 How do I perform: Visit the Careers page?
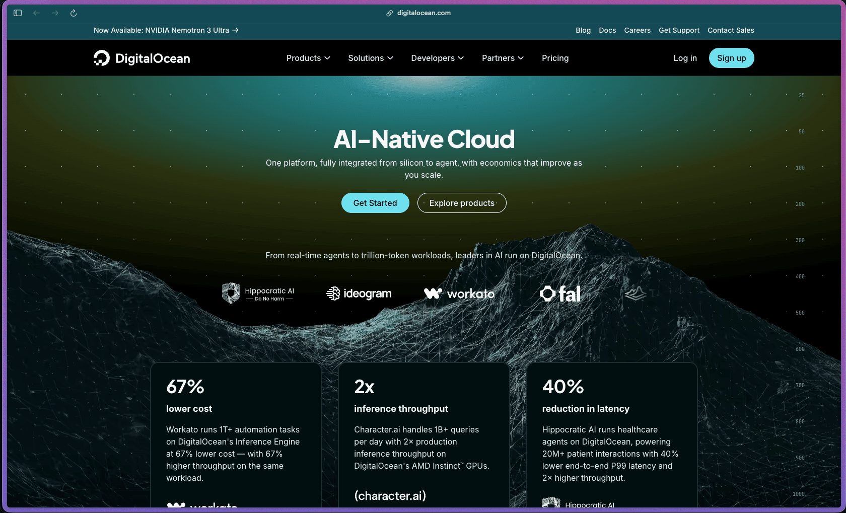(637, 30)
